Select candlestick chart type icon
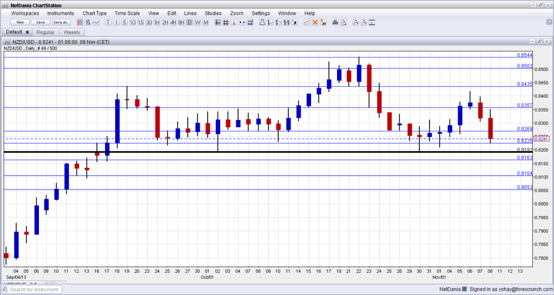This screenshot has width=554, height=295. (x=80, y=22)
